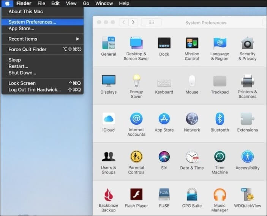Open Energy Saver preferences

(136, 86)
